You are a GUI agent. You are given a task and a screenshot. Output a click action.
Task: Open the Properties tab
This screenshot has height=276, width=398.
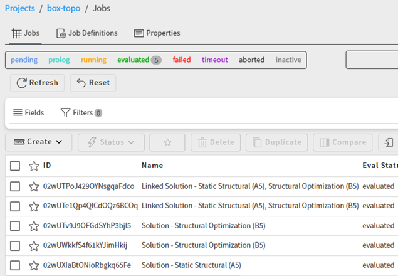pyautogui.click(x=157, y=33)
